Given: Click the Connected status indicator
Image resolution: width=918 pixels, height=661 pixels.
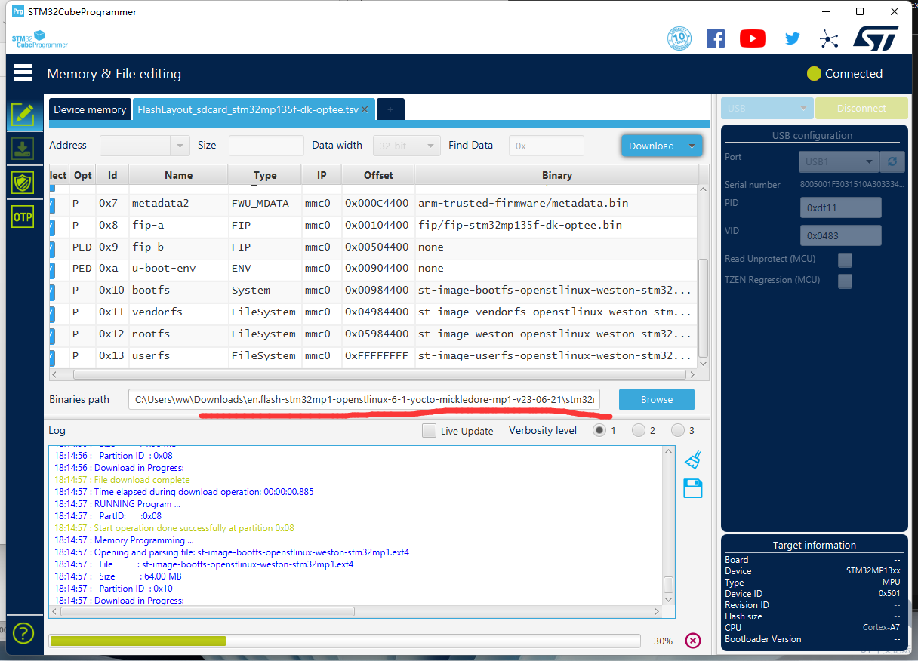Looking at the screenshot, I should point(845,73).
